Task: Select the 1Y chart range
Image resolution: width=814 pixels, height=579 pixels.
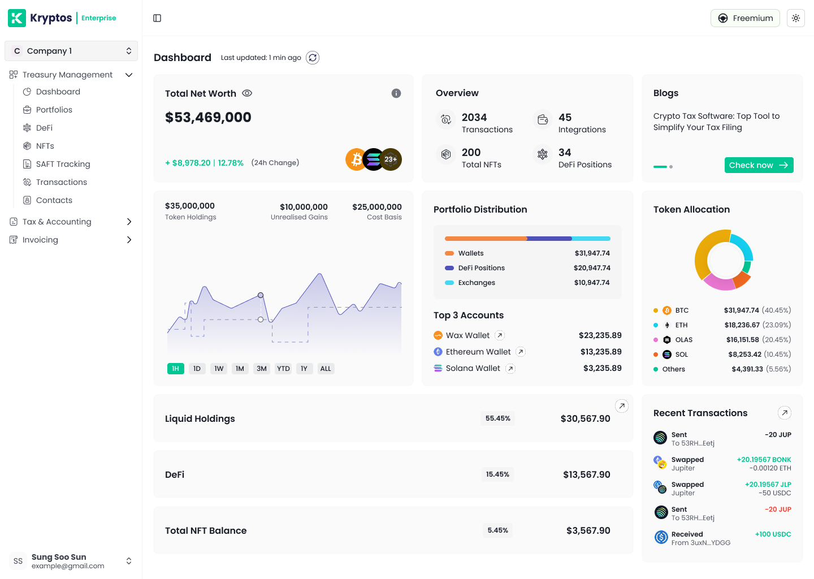Action: (304, 369)
